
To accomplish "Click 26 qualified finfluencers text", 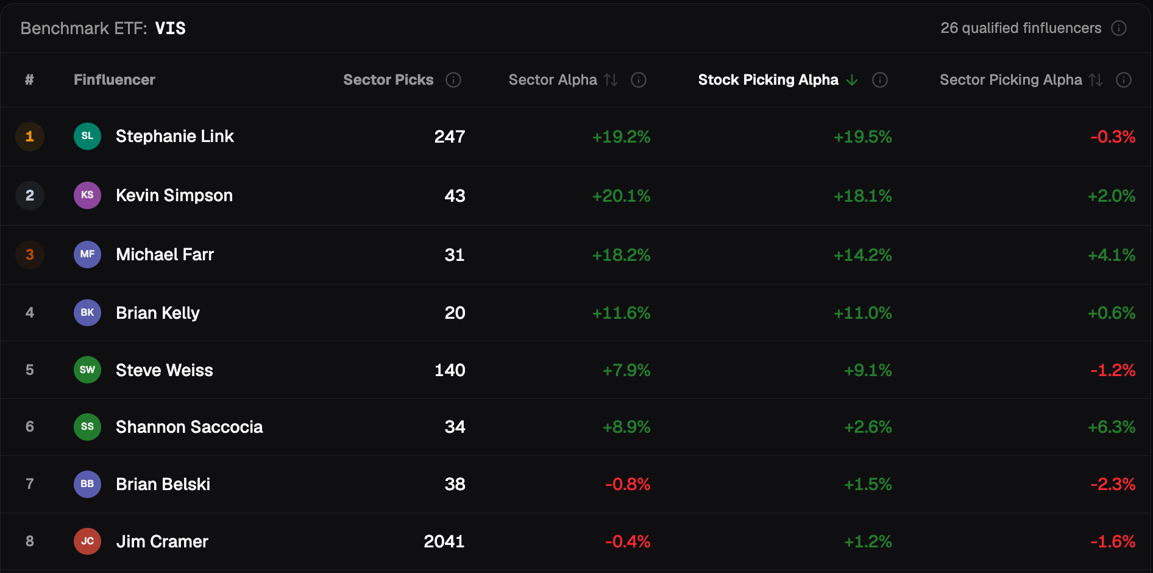I will click(x=1021, y=28).
